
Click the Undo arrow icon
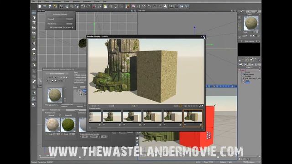coord(83,6)
